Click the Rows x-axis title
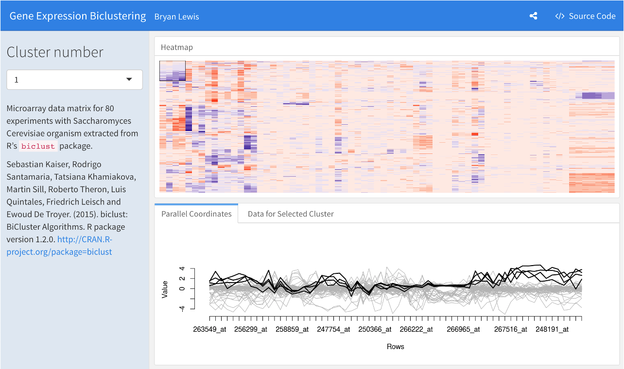Image resolution: width=624 pixels, height=369 pixels. tap(396, 347)
